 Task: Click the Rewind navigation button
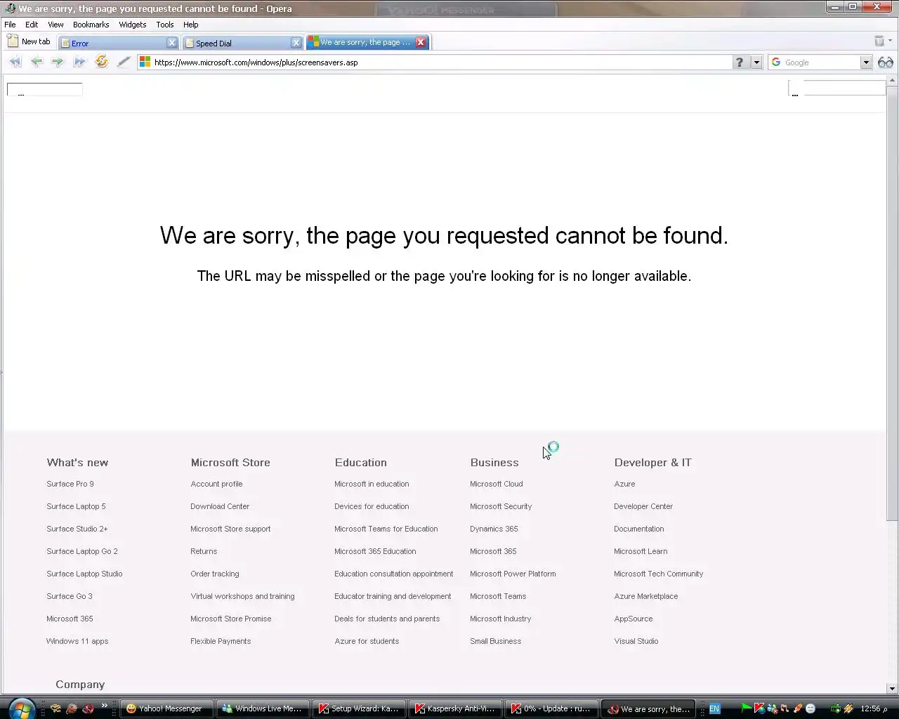click(x=15, y=62)
